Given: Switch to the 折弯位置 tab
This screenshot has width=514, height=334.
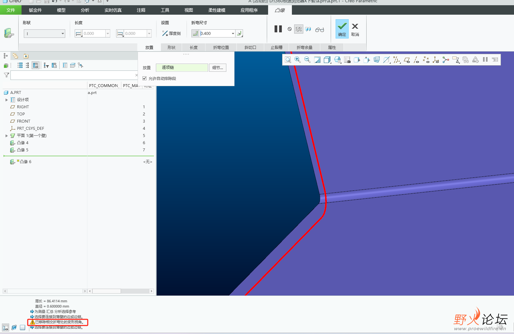Looking at the screenshot, I should click(x=221, y=47).
